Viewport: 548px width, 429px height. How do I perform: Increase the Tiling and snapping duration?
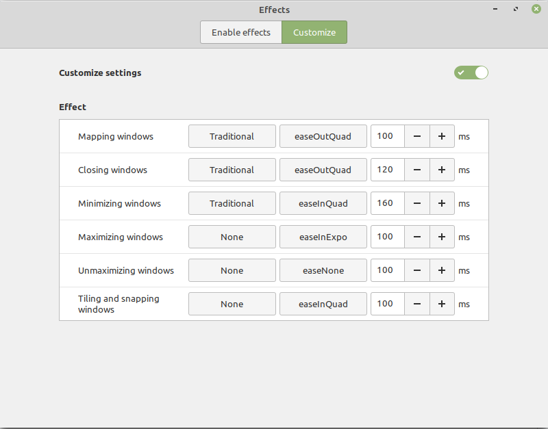tap(442, 304)
